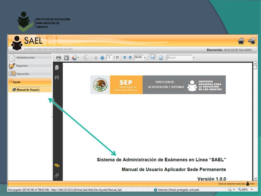261x196 pixels.
Task: Open the binoculars search panel icon
Action: (x=57, y=77)
